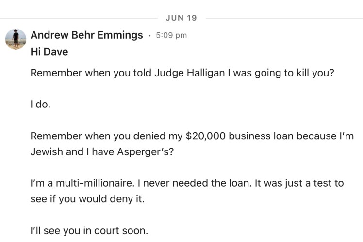This screenshot has width=363, height=242.
Task: Click the line mentioning Judge Halligan
Action: 182,74
